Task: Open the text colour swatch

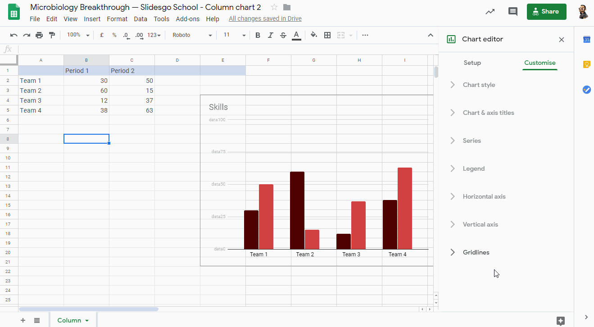Action: tap(296, 35)
